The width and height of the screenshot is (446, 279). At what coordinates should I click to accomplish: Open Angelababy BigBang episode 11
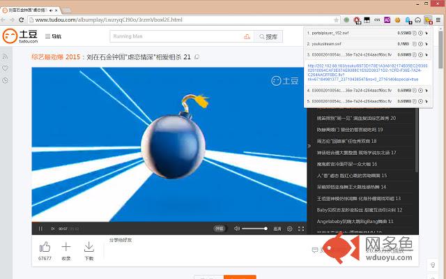355,221
